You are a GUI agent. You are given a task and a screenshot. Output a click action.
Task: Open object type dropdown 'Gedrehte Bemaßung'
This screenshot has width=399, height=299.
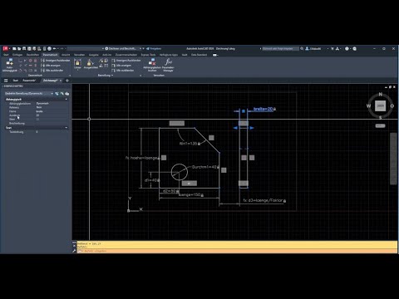pos(29,94)
